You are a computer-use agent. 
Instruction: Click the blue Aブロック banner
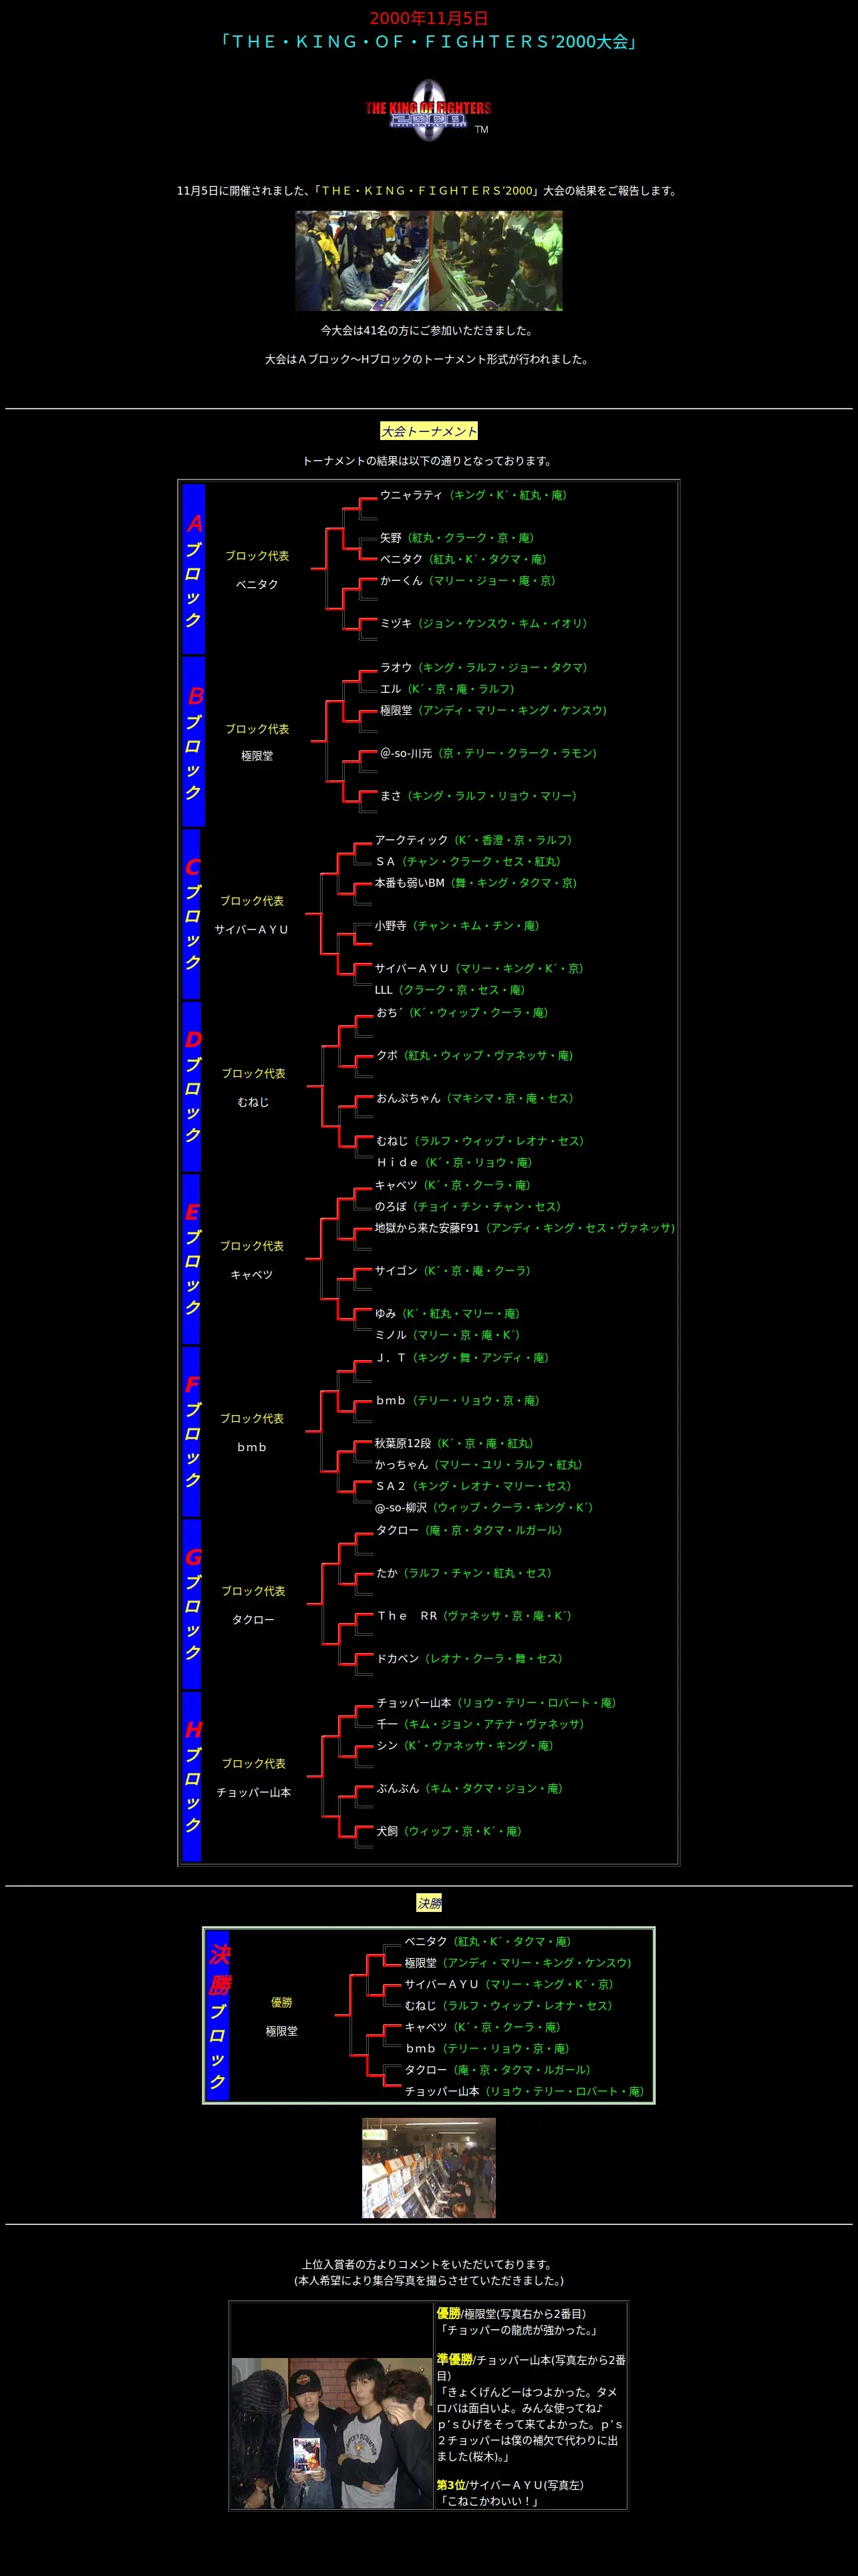194,569
